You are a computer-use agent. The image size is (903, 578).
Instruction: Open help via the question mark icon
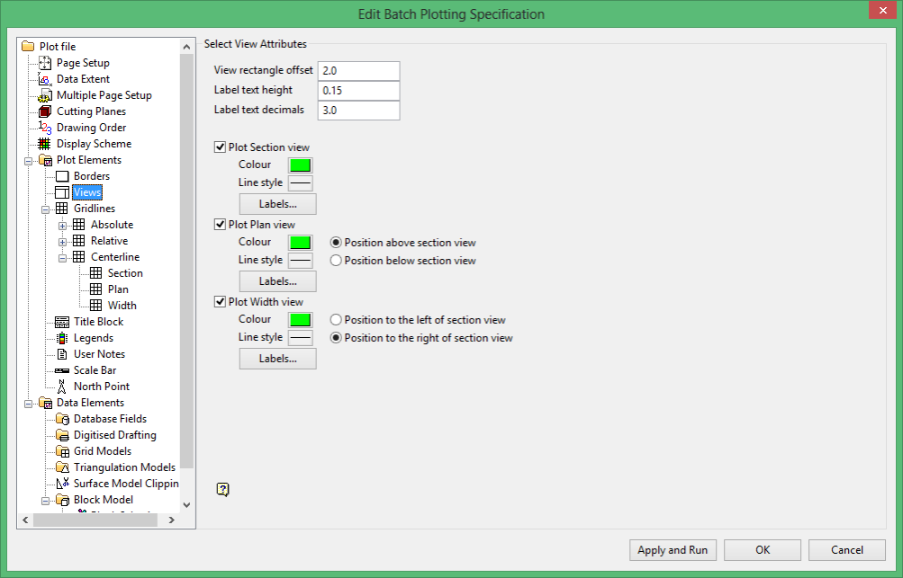pos(223,489)
